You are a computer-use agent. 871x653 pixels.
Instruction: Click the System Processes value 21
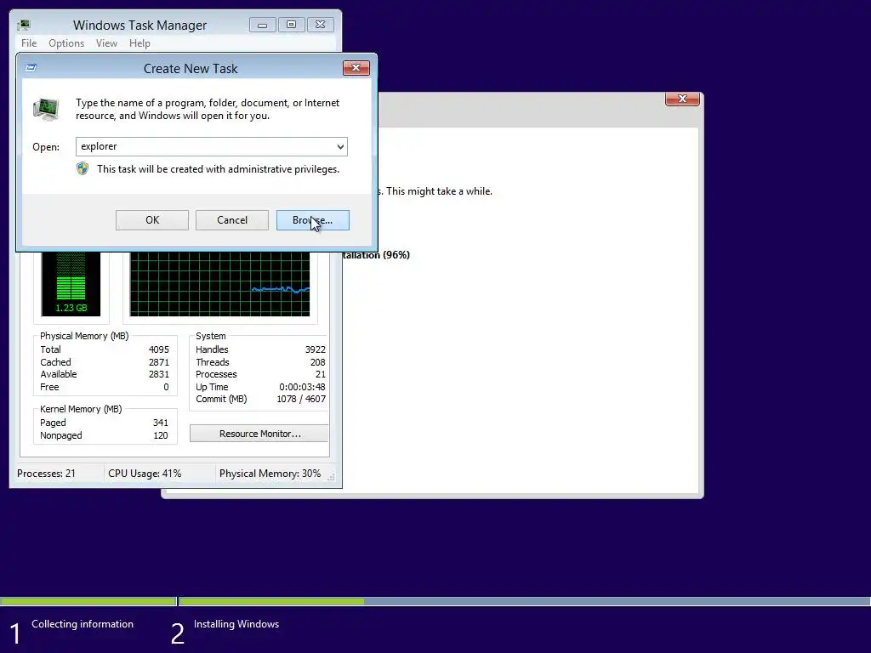pyautogui.click(x=321, y=374)
